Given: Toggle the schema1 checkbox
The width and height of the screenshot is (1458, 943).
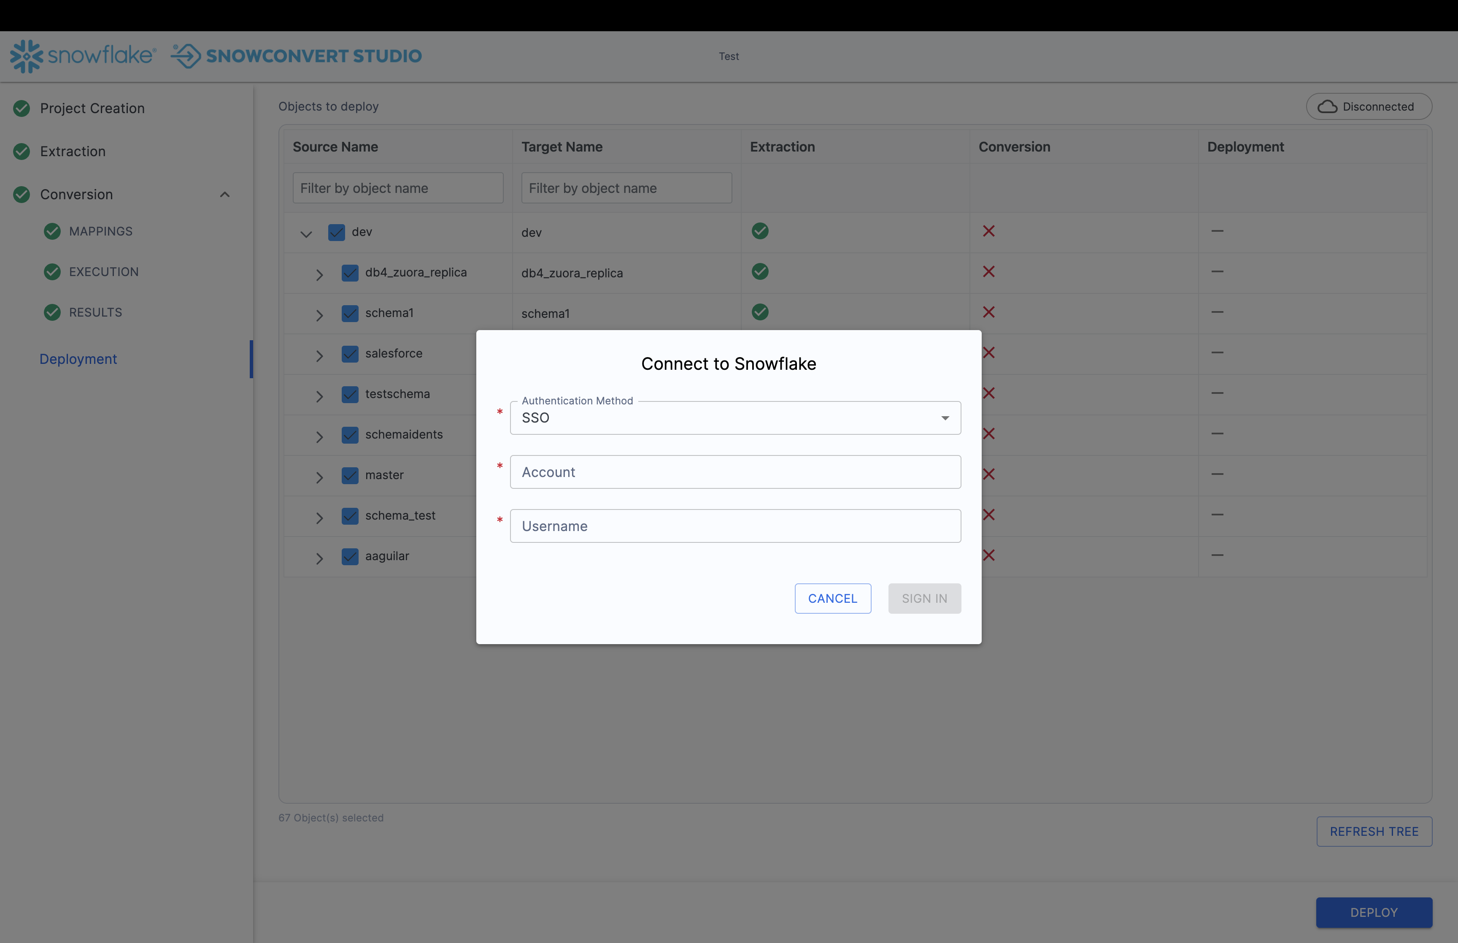Looking at the screenshot, I should [350, 313].
